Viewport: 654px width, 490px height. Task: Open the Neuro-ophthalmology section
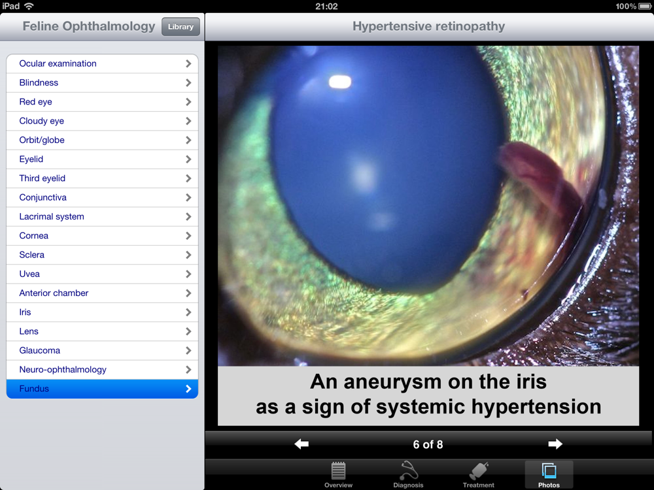coord(63,369)
